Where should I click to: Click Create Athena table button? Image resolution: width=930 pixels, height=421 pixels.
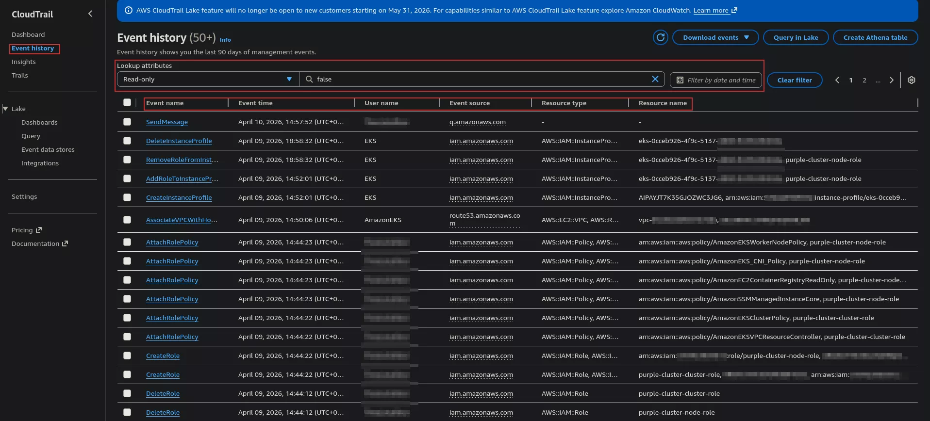click(875, 37)
